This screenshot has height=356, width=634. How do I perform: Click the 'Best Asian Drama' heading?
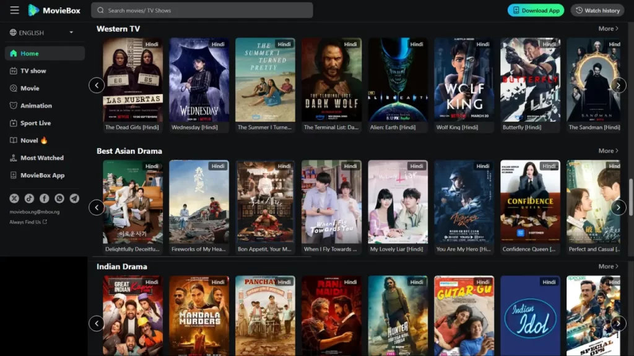[129, 151]
